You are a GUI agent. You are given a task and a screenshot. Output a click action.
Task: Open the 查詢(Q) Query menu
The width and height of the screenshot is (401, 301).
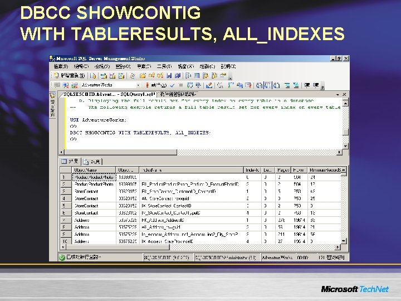click(123, 66)
